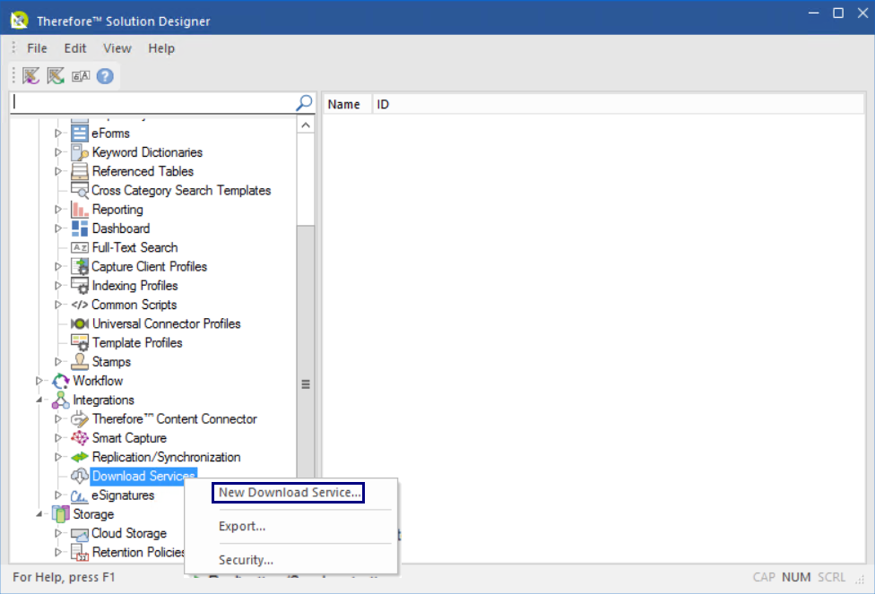
Task: Select the Indexing Profiles tree label
Action: 135,286
